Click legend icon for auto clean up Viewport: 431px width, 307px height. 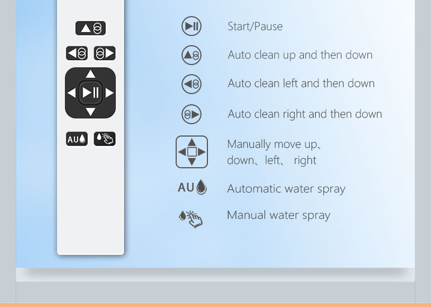pos(192,55)
